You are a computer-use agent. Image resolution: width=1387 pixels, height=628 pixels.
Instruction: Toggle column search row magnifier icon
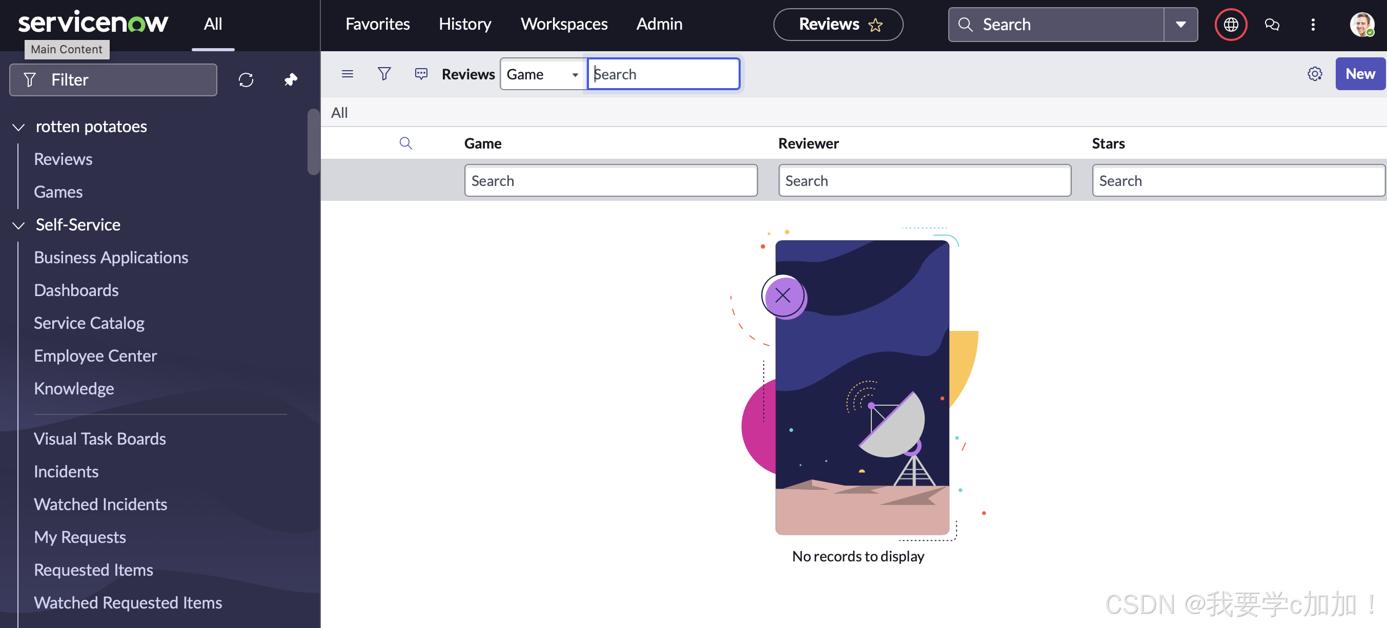(405, 143)
